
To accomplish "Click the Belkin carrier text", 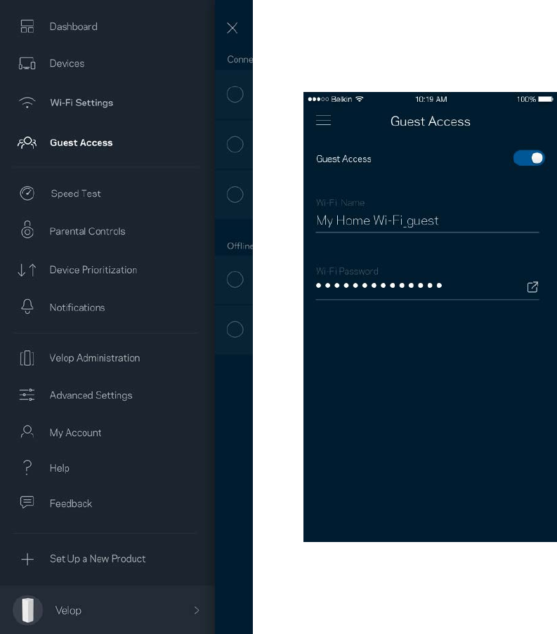I will click(341, 100).
